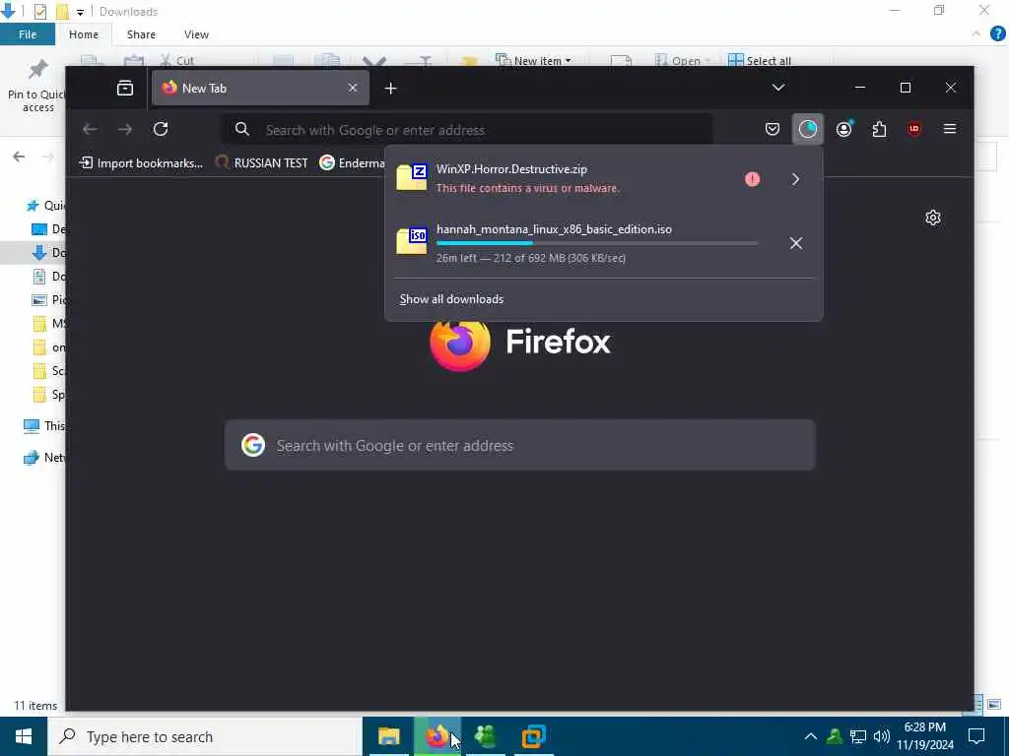Click the volume speaker tray icon

882,736
